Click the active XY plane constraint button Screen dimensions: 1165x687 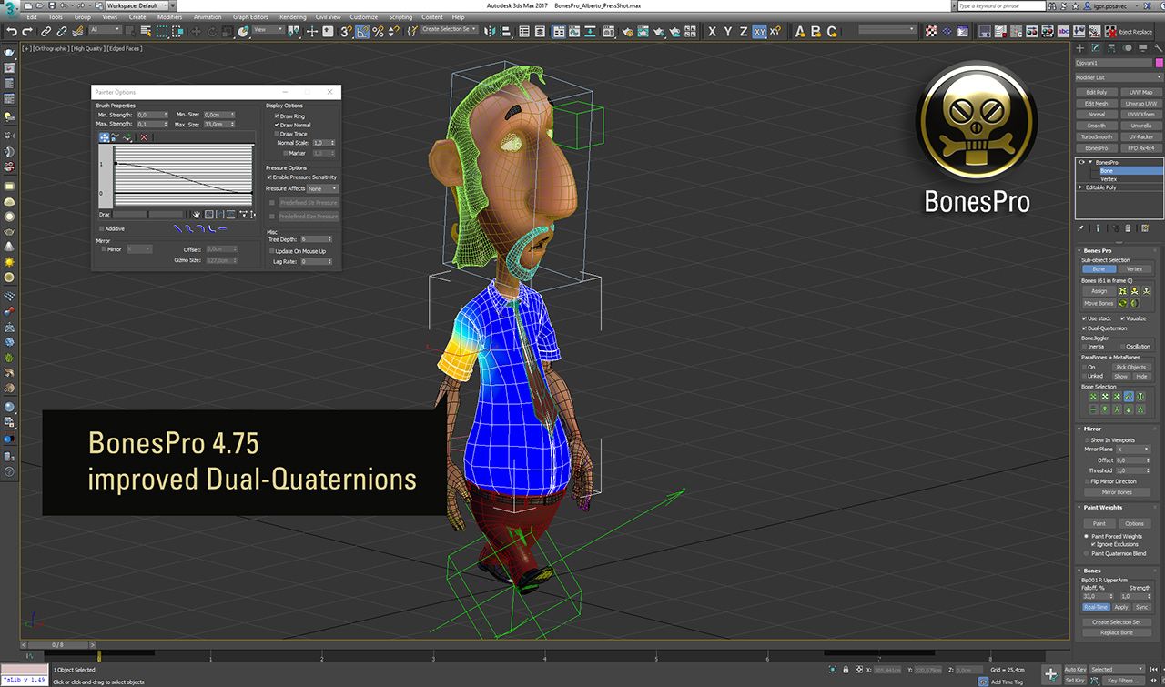point(759,31)
